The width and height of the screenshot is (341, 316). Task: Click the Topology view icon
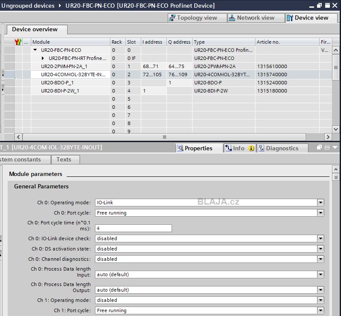[x=172, y=18]
